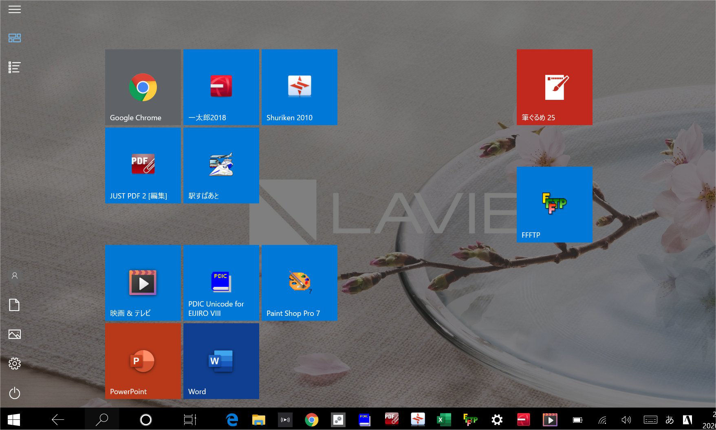The height and width of the screenshot is (430, 716).
Task: Launch the Paint Shop Pro 7 tile
Action: point(299,282)
